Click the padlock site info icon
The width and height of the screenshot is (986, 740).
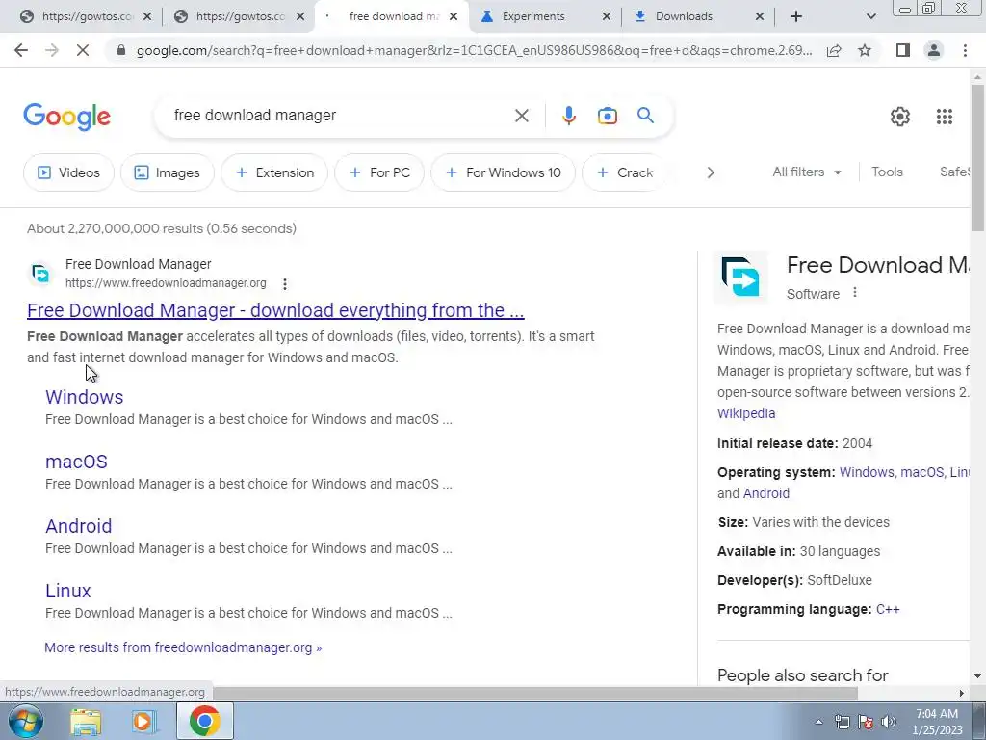tap(121, 50)
